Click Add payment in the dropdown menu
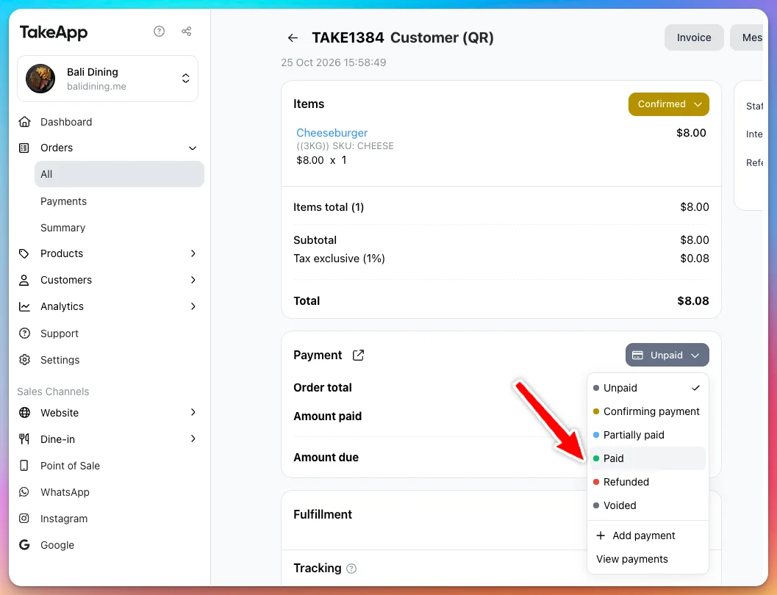This screenshot has width=777, height=595. [647, 535]
